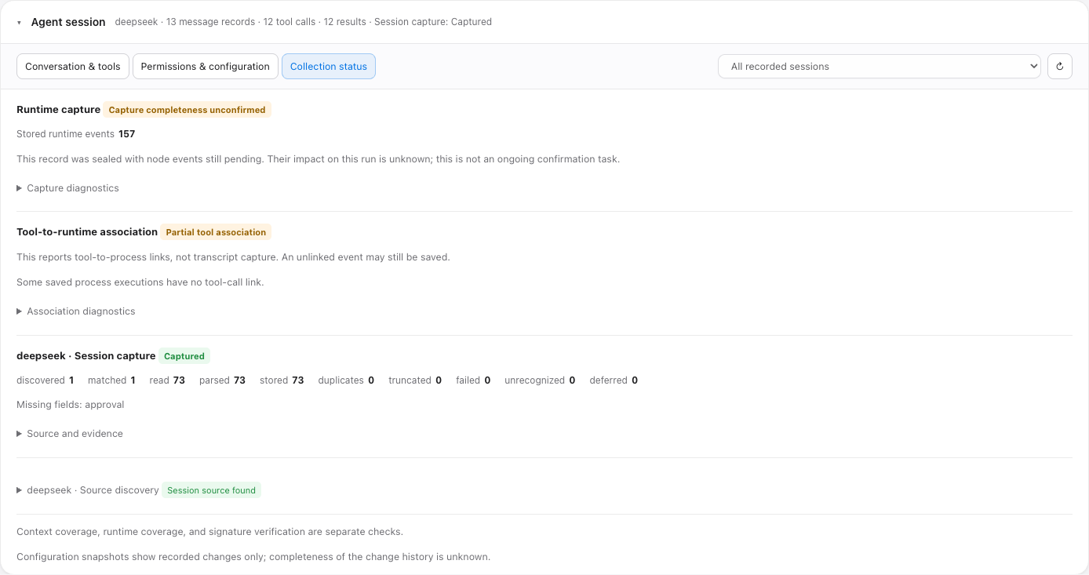Click the Stored runtime events value 157
Screen dimensions: 1089x575
pos(127,134)
